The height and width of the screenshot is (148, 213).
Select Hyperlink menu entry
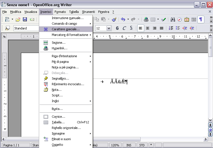coord(66,48)
